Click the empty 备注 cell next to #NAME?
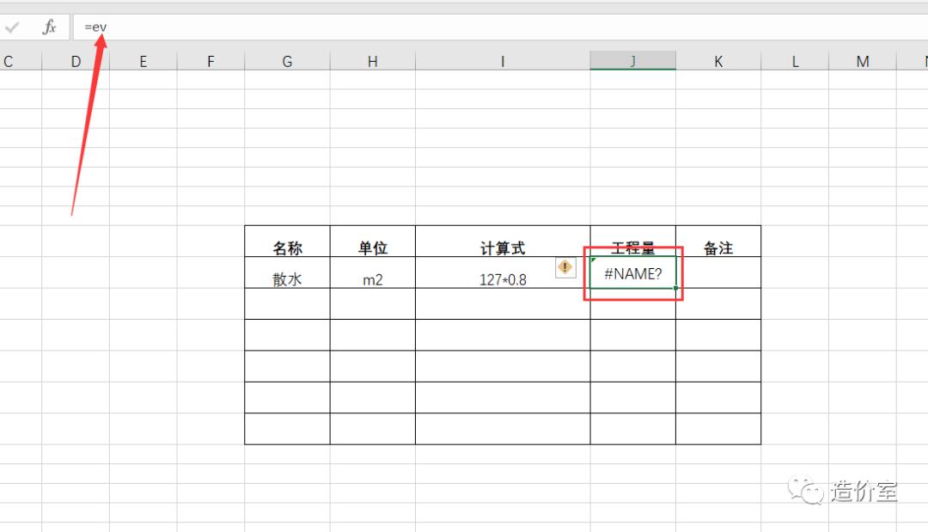The width and height of the screenshot is (928, 532). tap(718, 273)
